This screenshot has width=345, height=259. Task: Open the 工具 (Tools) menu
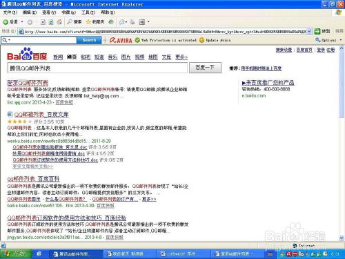point(88,12)
